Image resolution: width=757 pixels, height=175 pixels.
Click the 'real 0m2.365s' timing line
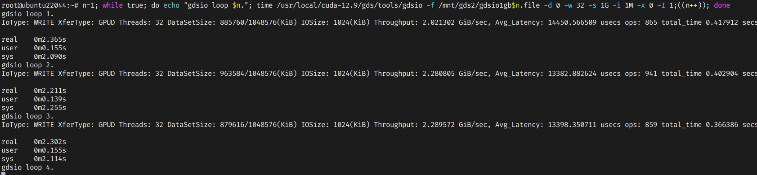point(34,39)
